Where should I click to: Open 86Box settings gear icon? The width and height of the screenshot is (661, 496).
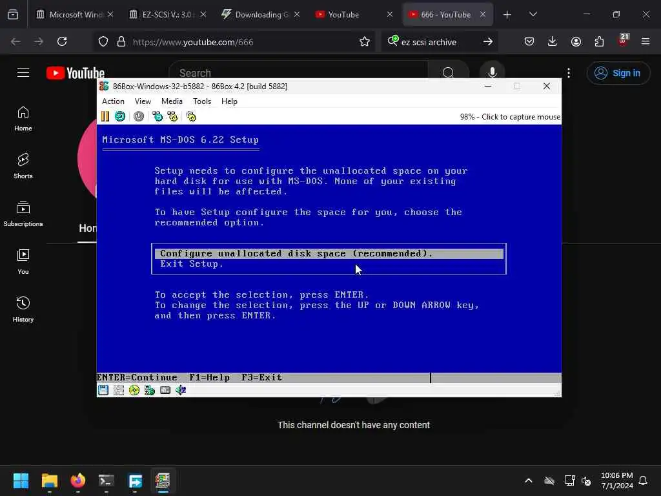coord(191,116)
